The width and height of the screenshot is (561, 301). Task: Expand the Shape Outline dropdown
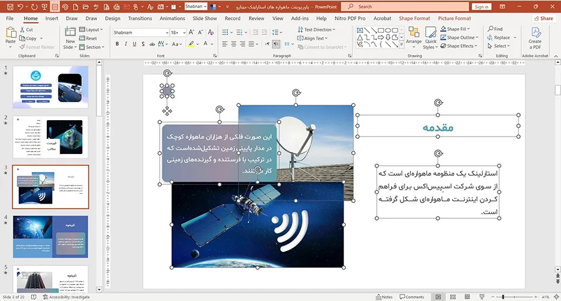pos(459,37)
